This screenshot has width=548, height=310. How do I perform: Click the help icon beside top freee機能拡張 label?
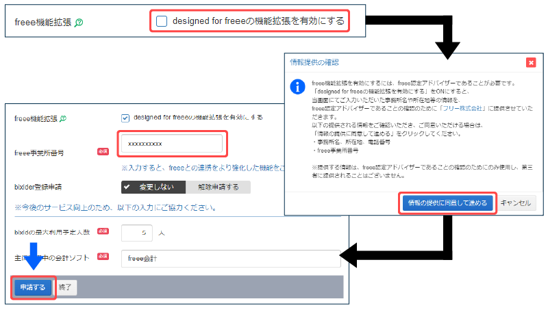point(79,23)
